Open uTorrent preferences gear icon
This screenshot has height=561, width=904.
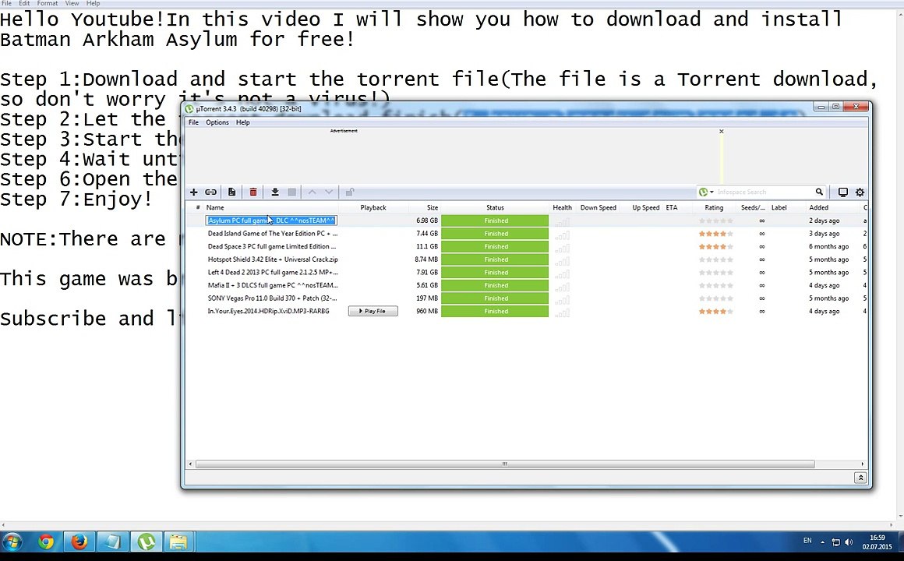860,192
